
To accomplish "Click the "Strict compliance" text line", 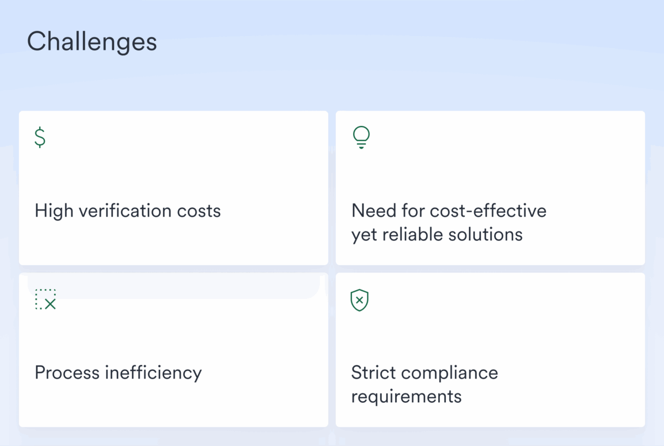I will [x=424, y=372].
